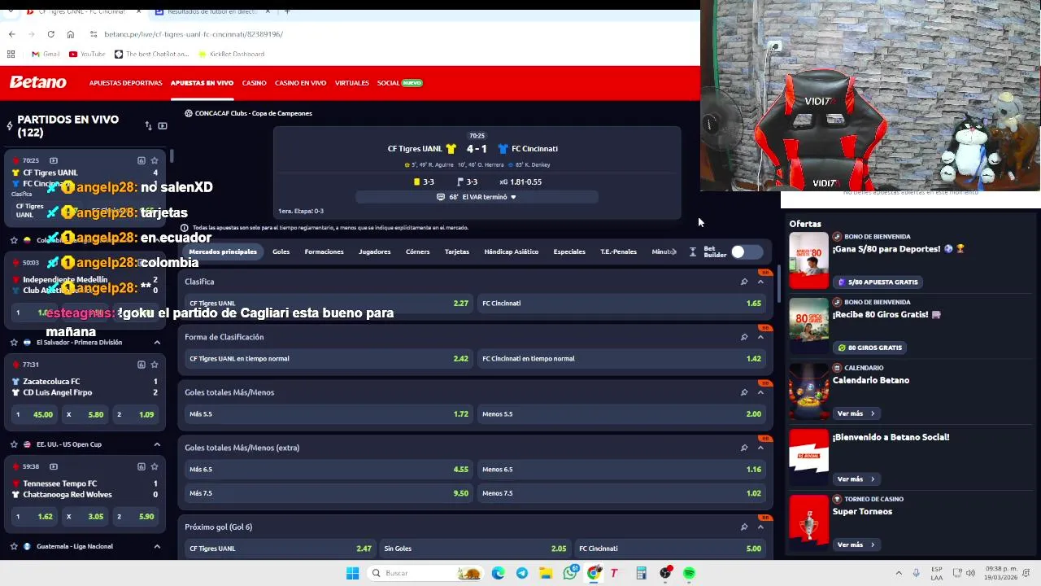
Task: Toggle the Bet Builder switch
Action: (746, 251)
